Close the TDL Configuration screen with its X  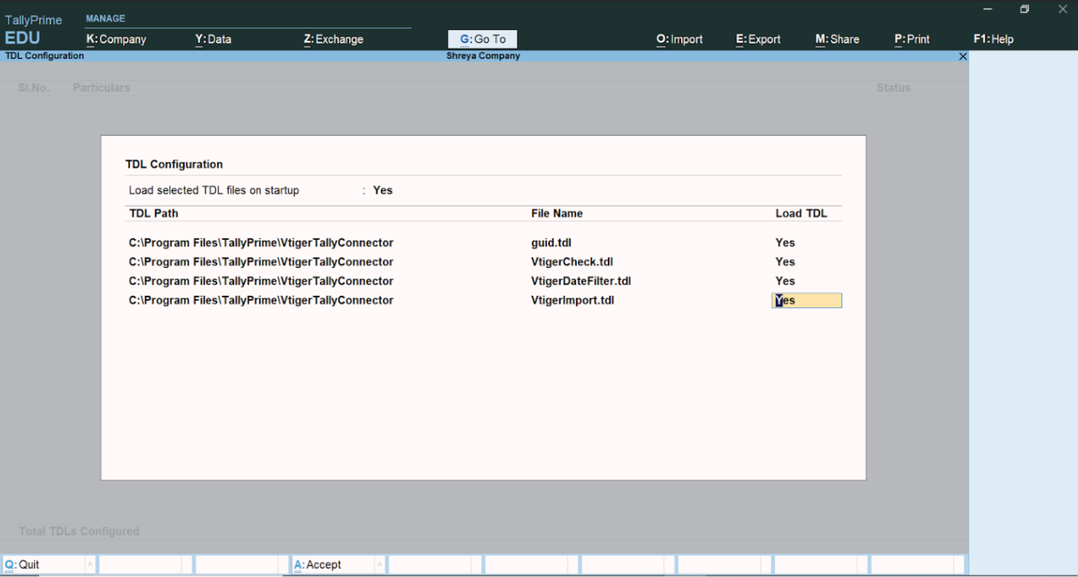tap(963, 57)
